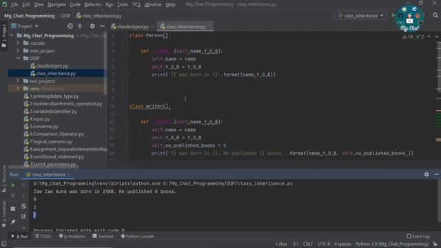Open the File menu

14,5
